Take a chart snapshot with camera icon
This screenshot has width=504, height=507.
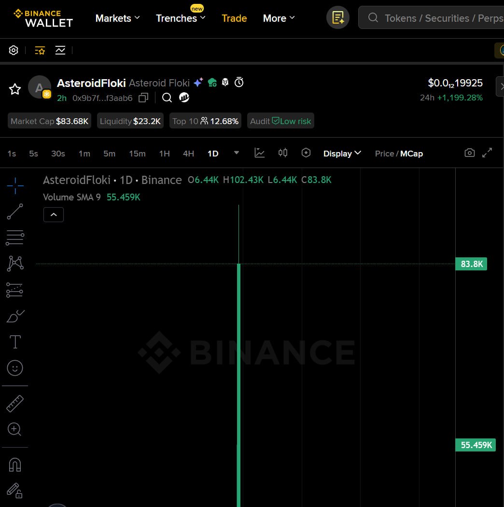pyautogui.click(x=469, y=153)
